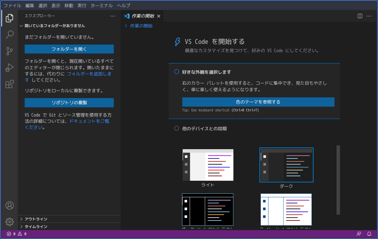Choose the ダーク theme thumbnail
The image size is (378, 239).
point(286,165)
